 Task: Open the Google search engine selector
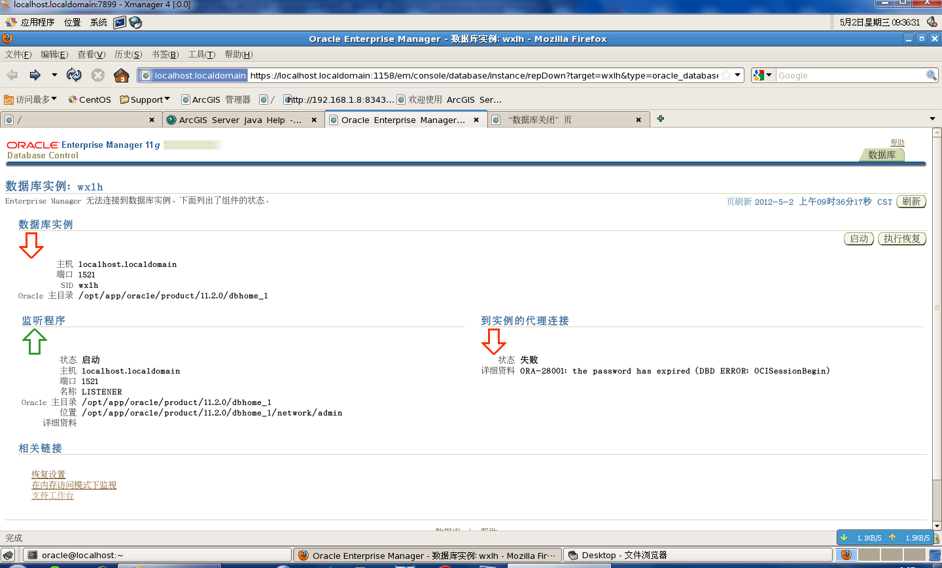click(x=763, y=75)
